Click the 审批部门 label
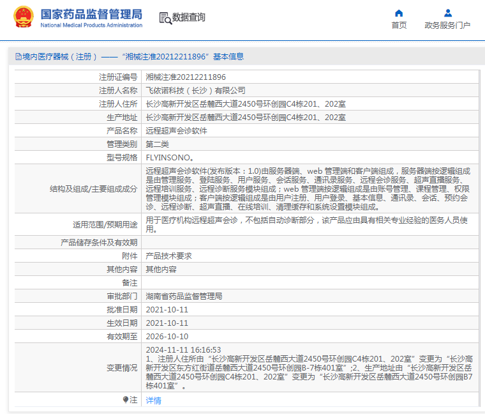The image size is (485, 414). tap(122, 296)
